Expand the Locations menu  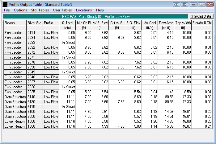tap(84, 10)
